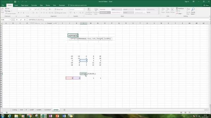The width and height of the screenshot is (211, 118).
Task: Click the Share button
Action: point(206,5)
